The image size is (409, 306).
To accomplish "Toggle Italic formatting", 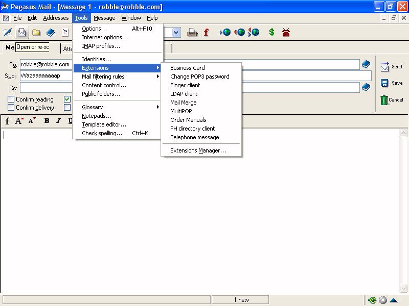I will click(x=59, y=121).
